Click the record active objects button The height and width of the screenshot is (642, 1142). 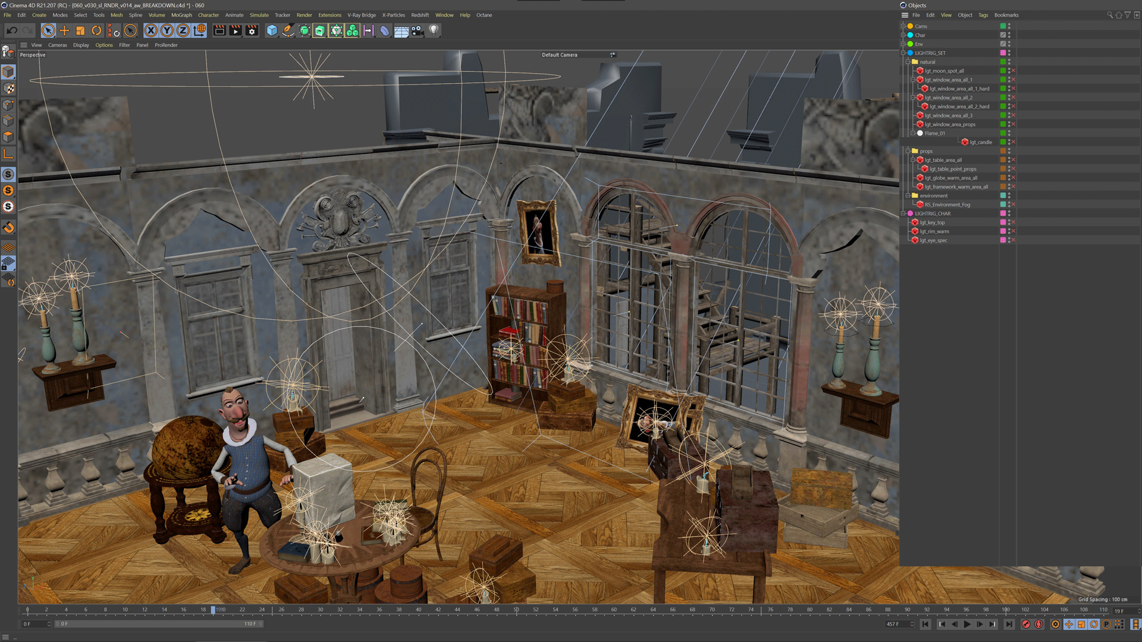click(1026, 624)
